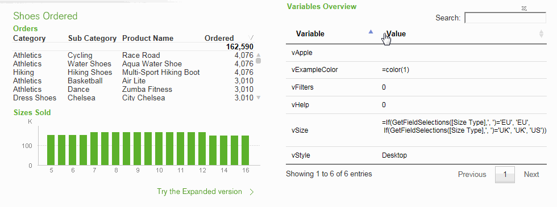Click the vFilters variable name

pos(302,87)
